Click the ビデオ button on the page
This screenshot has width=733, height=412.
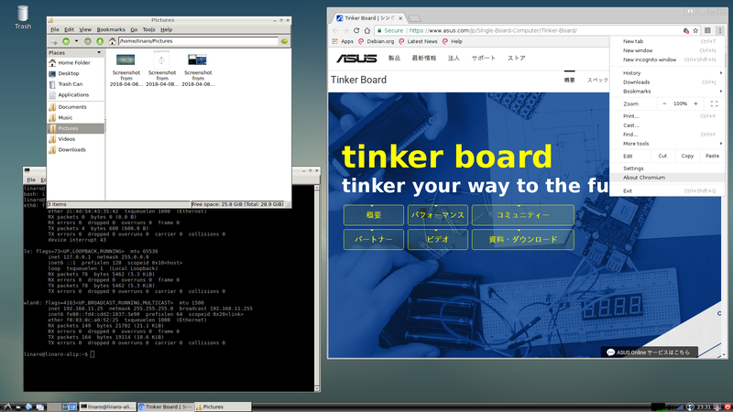click(x=438, y=239)
